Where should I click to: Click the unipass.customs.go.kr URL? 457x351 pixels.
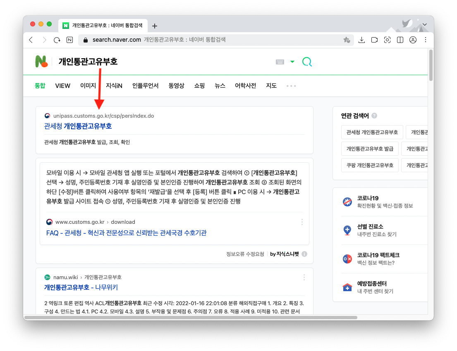click(x=103, y=116)
